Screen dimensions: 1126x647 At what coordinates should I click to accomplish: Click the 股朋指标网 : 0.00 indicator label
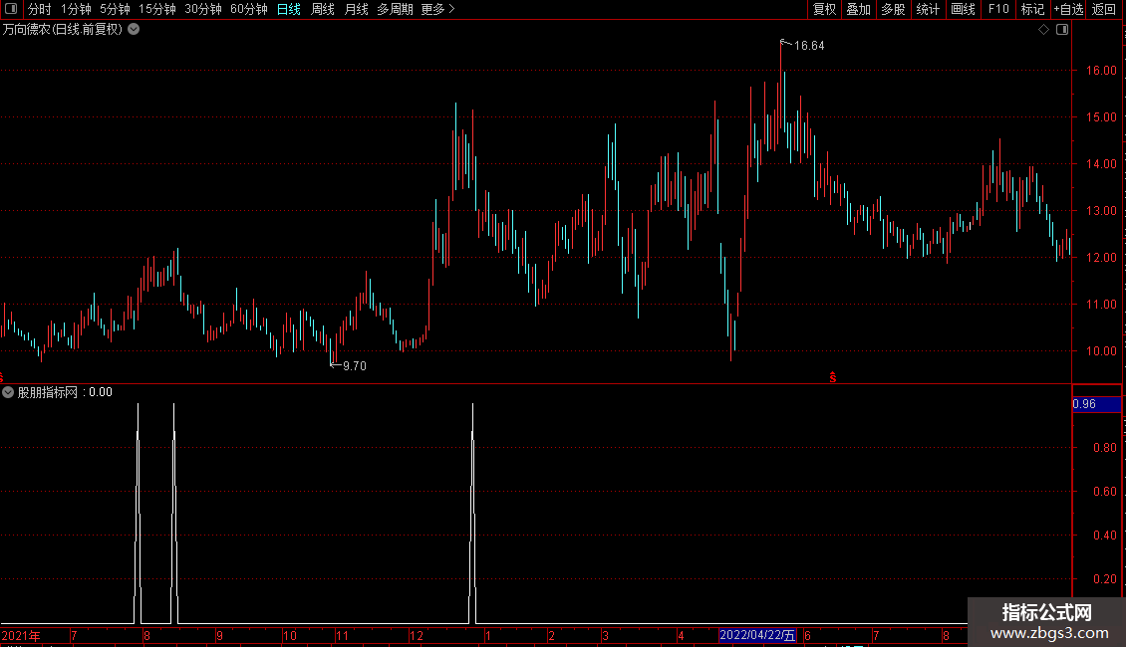[65, 392]
